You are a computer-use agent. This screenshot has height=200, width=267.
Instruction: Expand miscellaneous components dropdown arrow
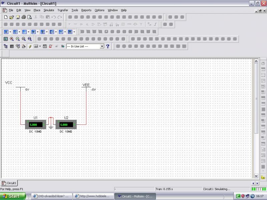click(x=65, y=32)
